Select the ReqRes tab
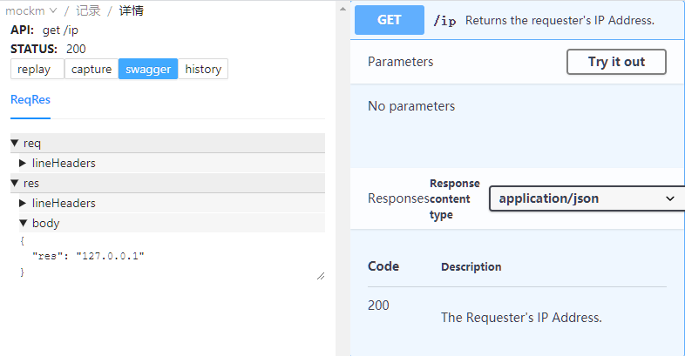Viewport: 685px width, 356px height. (x=31, y=99)
